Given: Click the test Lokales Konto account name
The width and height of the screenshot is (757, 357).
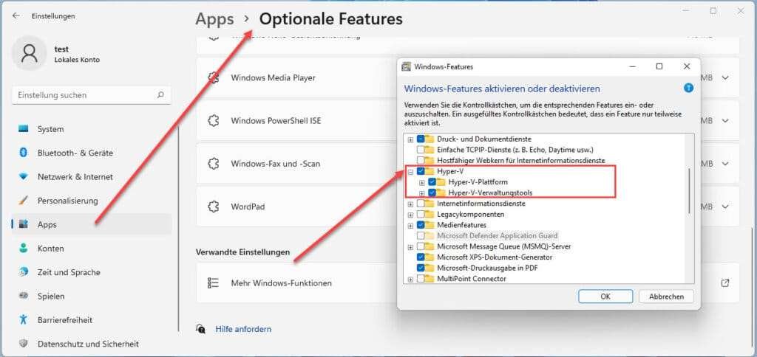Looking at the screenshot, I should [x=77, y=54].
